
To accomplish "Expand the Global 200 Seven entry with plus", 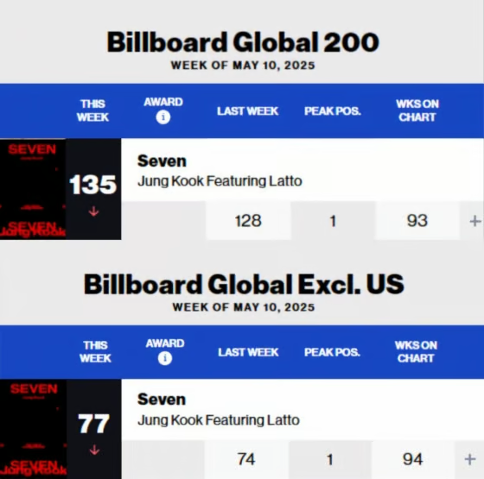I will [x=475, y=221].
